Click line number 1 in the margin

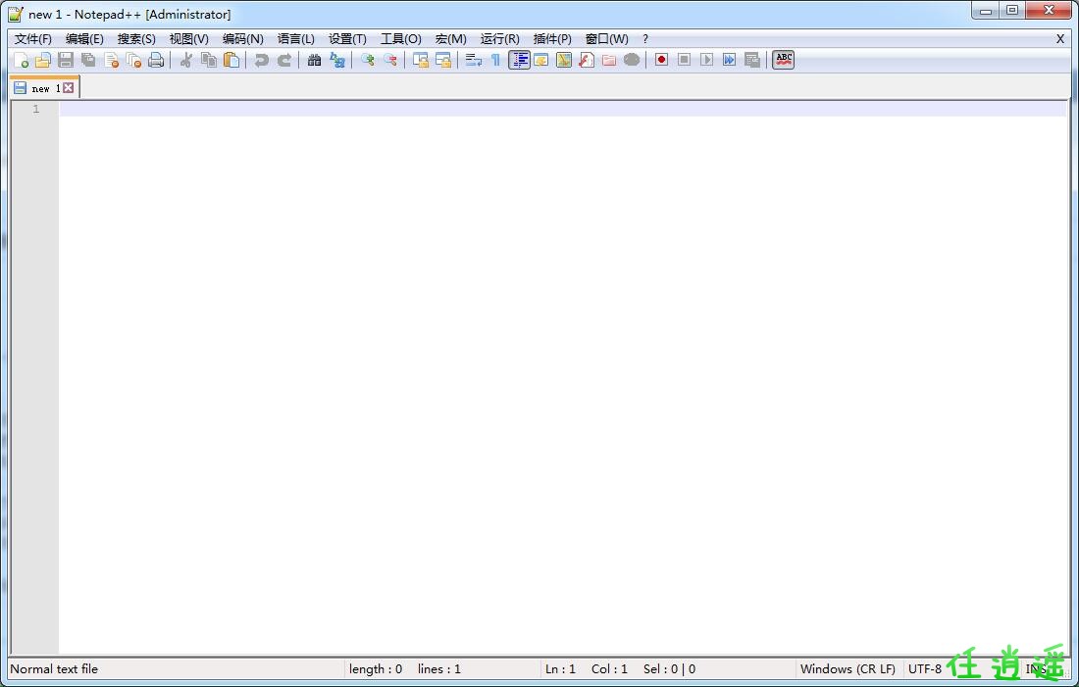pos(35,109)
